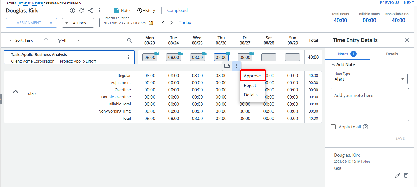The width and height of the screenshot is (417, 187).
Task: Click the PREVIOUS link at top
Action: 390,3
